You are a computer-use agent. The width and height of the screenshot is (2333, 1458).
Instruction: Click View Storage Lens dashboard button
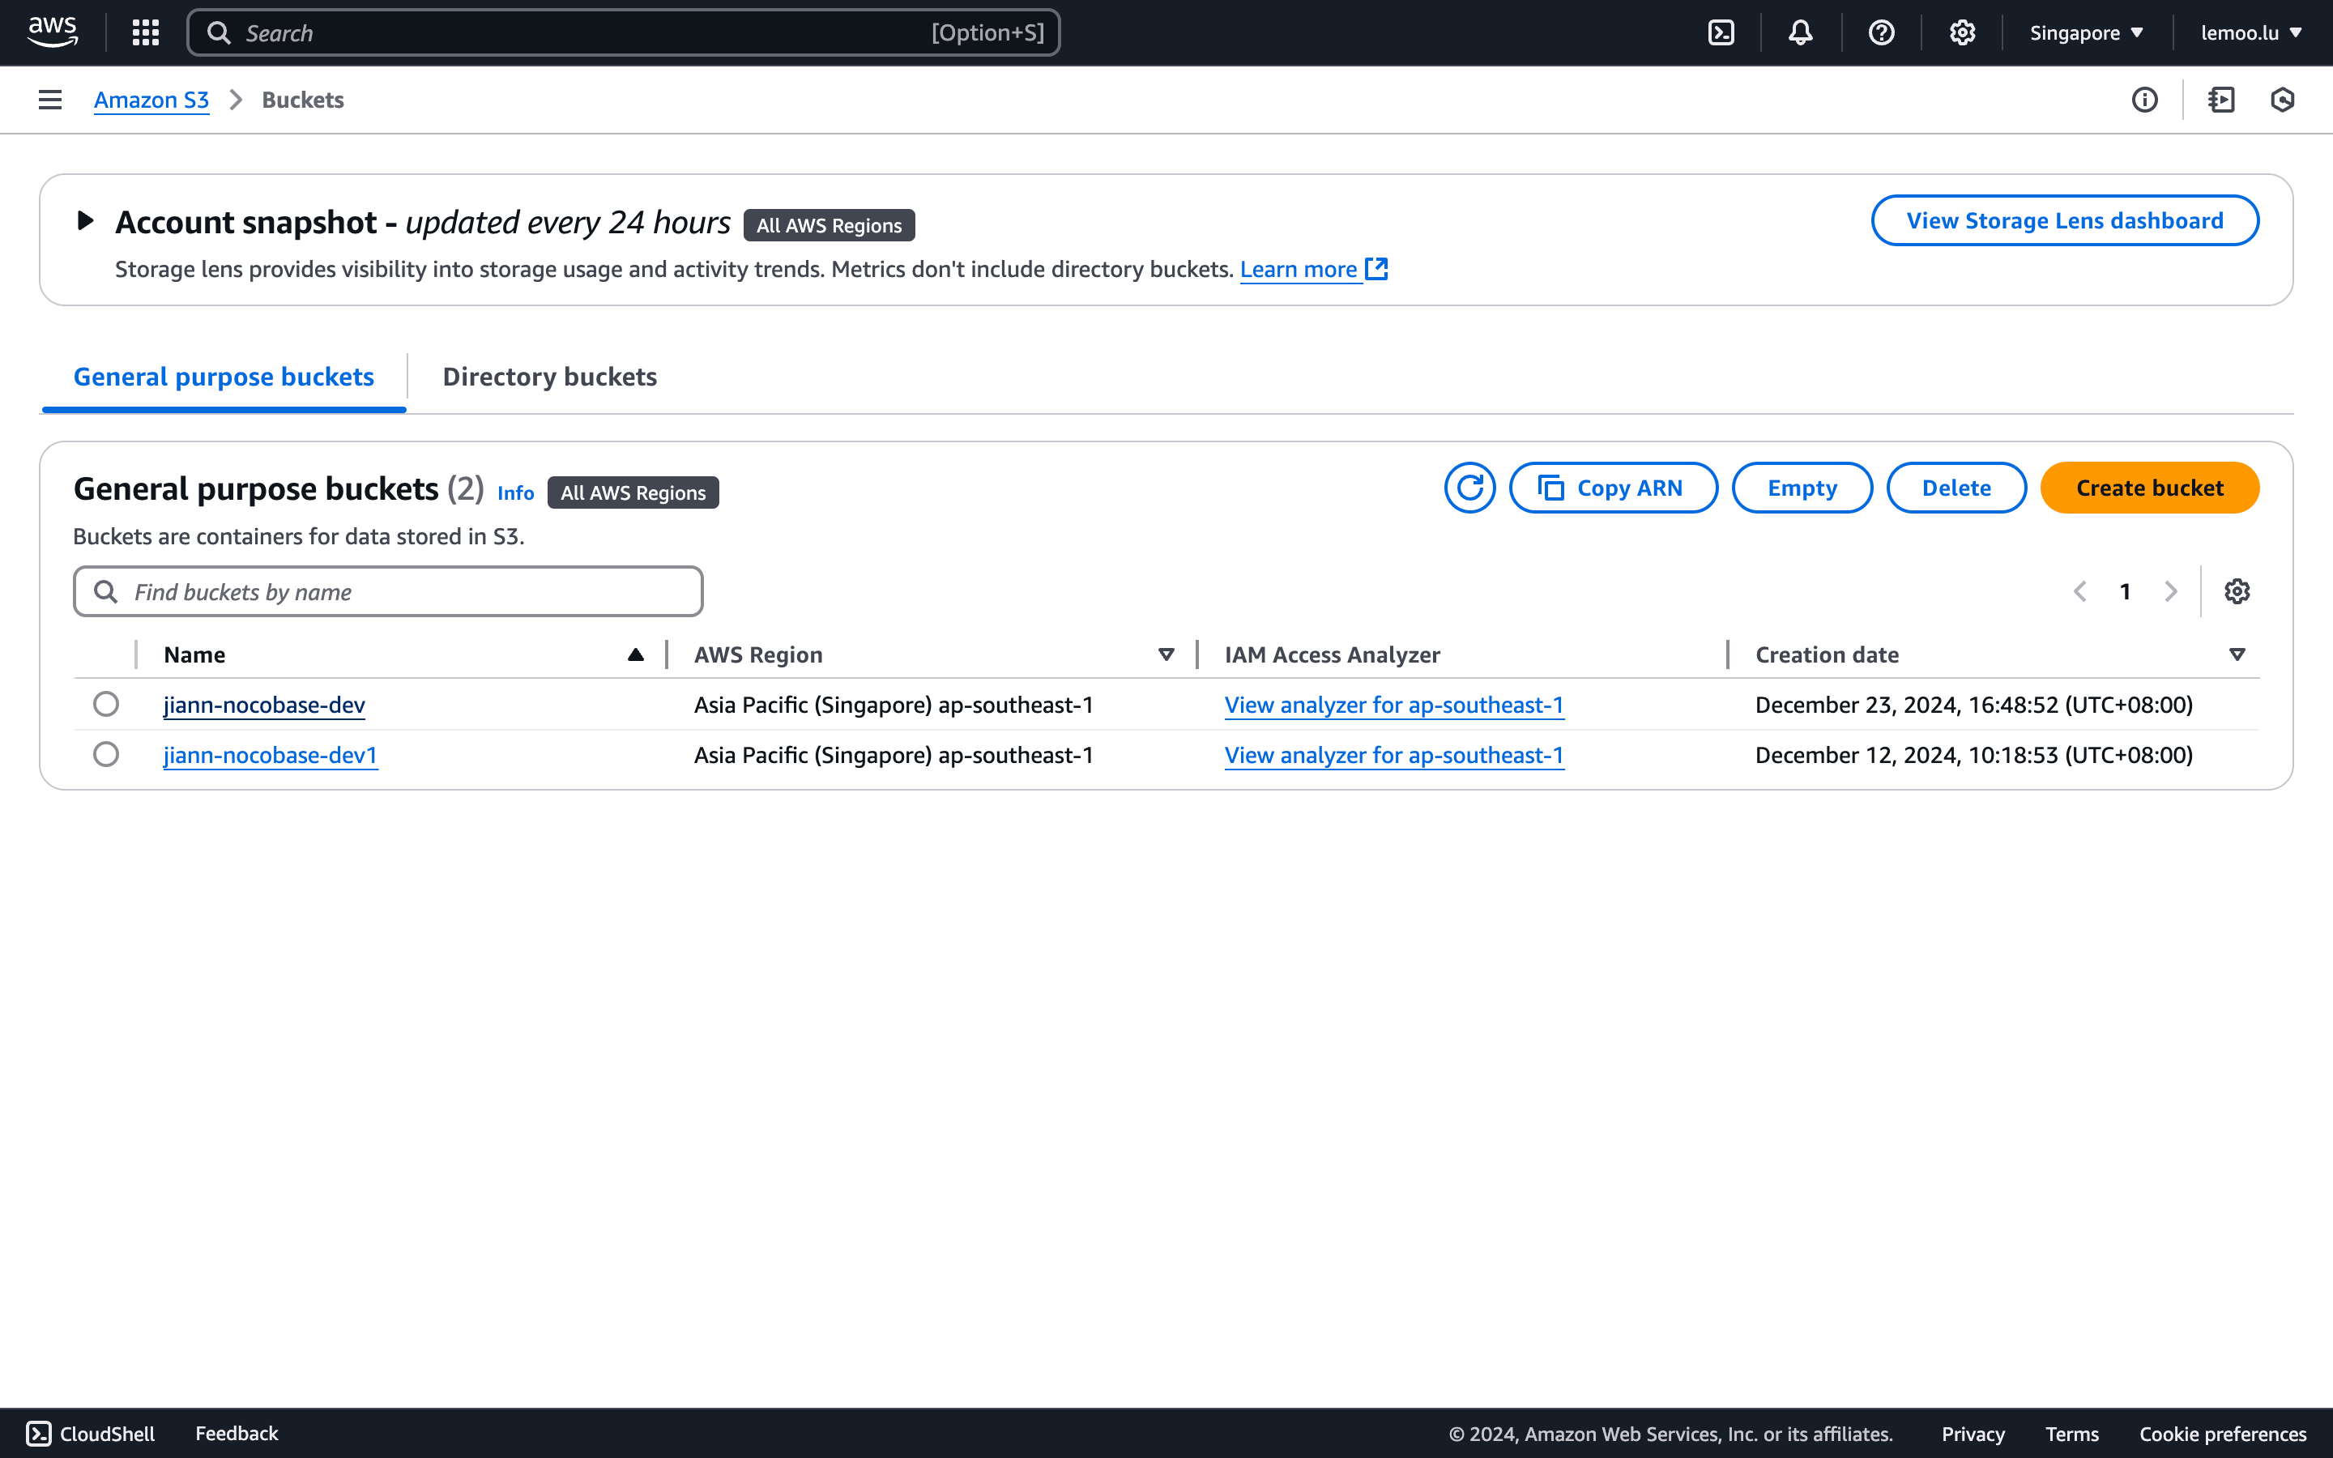coord(2064,221)
